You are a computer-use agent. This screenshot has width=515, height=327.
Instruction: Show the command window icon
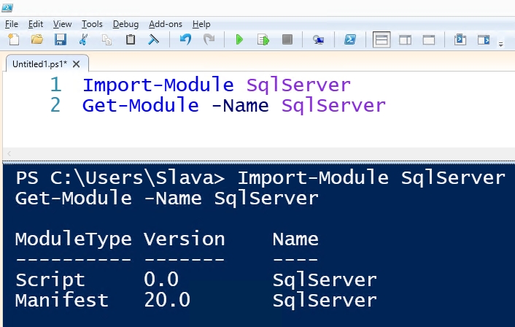(460, 39)
